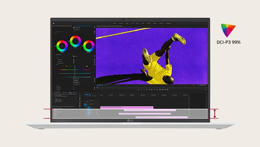
Task: Toggle the checkbox above the mask dropdown
Action: click(x=74, y=79)
